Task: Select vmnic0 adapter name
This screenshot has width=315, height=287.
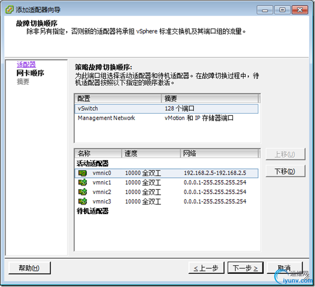Action: 102,173
